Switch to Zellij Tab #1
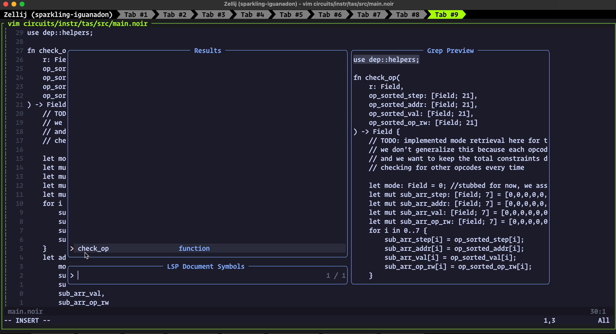This screenshot has height=334, width=616. 136,14
